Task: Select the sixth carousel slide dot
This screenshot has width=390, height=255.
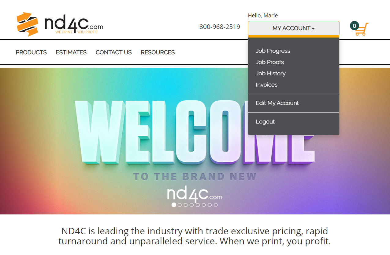Action: tap(204, 205)
